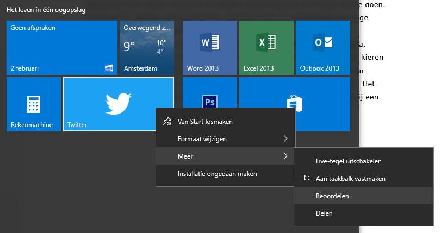Open the calendar tile showing Geen afspraken

[62, 48]
